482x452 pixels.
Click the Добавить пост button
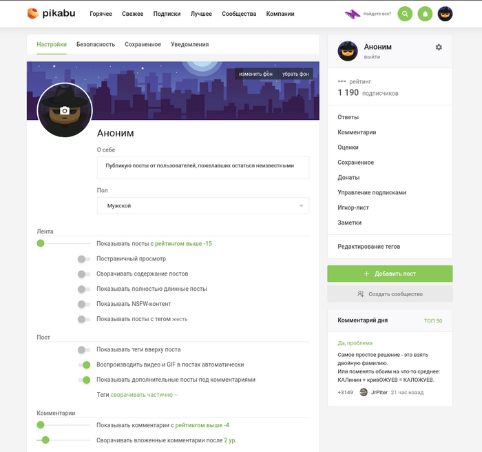(x=390, y=274)
